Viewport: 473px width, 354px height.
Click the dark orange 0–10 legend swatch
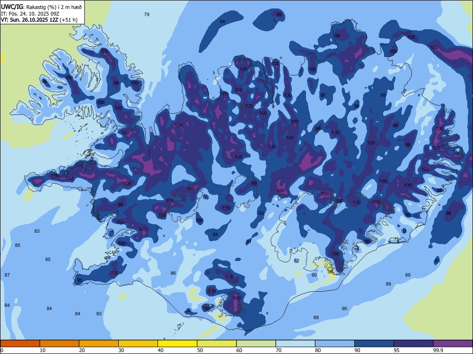[20, 344]
